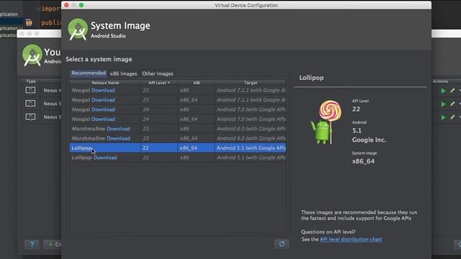Download Nougat API 25 x86 image
Viewport: 461px width, 259px height.
[103, 90]
